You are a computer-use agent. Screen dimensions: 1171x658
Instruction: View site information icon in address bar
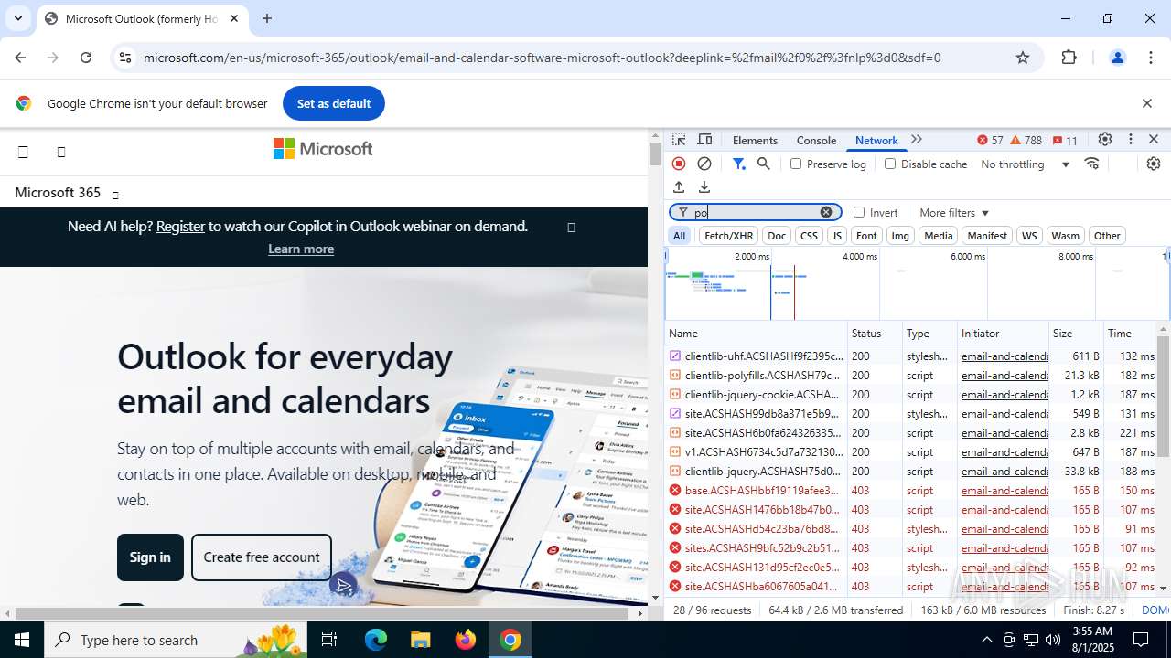(125, 58)
